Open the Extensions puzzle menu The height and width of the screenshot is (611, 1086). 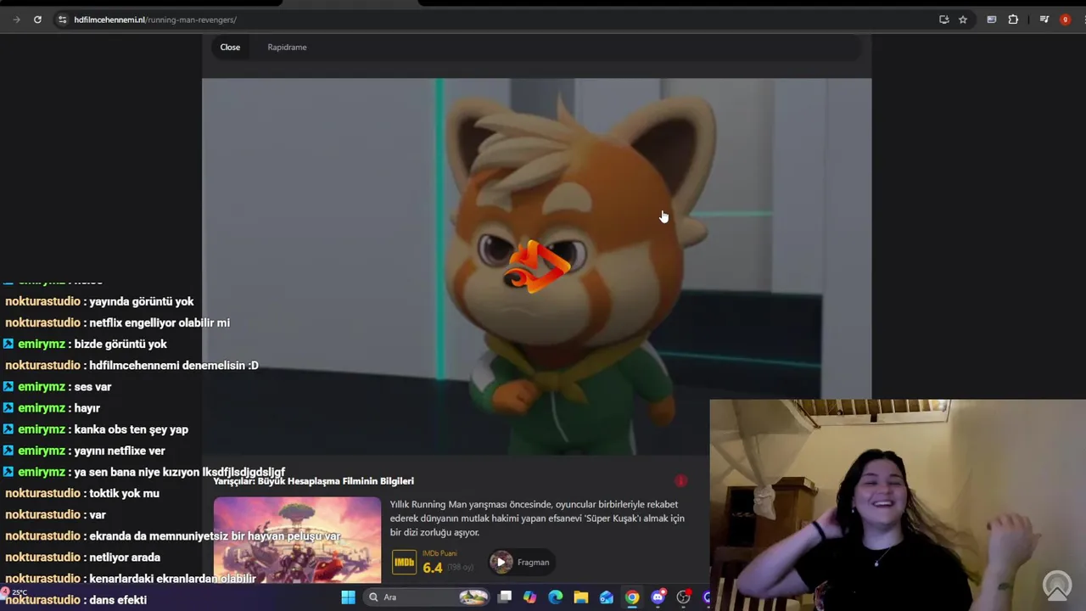click(1013, 20)
